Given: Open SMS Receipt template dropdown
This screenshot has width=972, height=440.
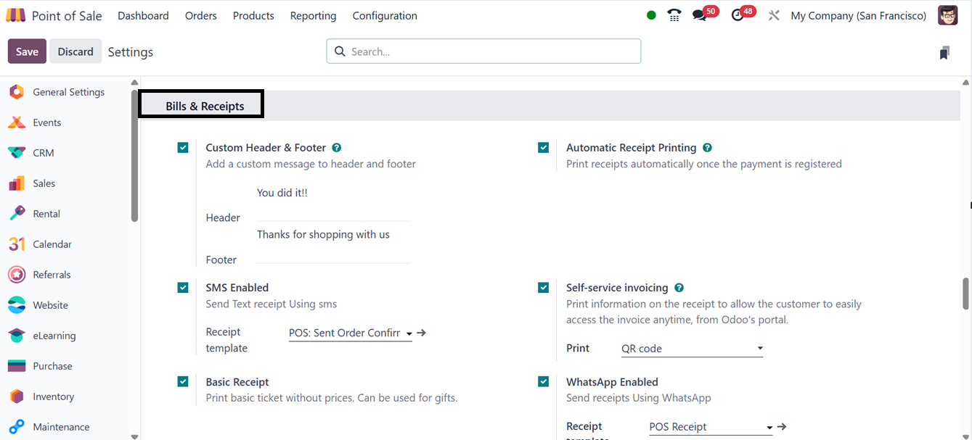Looking at the screenshot, I should pos(351,333).
